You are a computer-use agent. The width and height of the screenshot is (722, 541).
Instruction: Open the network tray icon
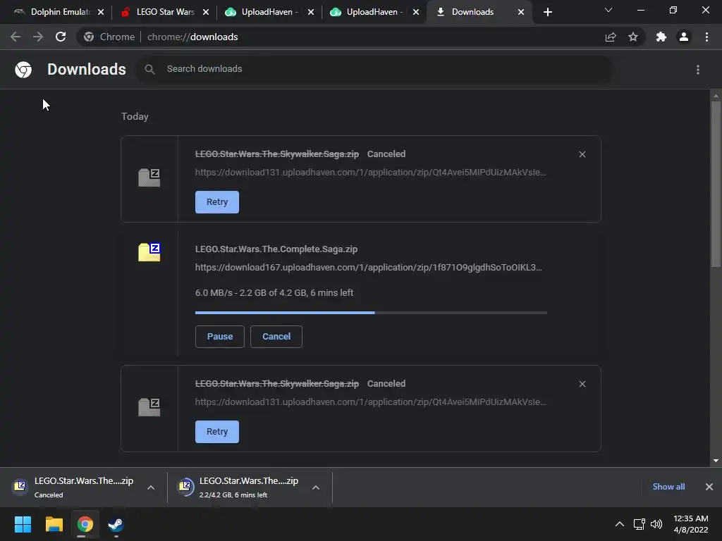tap(639, 524)
